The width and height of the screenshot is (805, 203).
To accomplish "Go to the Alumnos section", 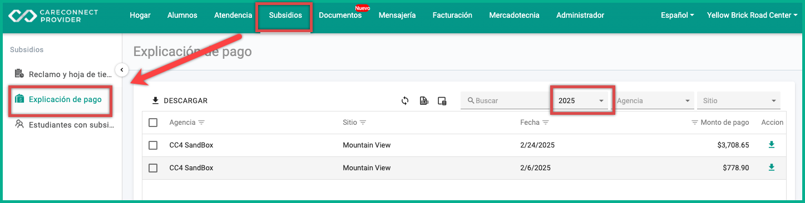I will [182, 16].
